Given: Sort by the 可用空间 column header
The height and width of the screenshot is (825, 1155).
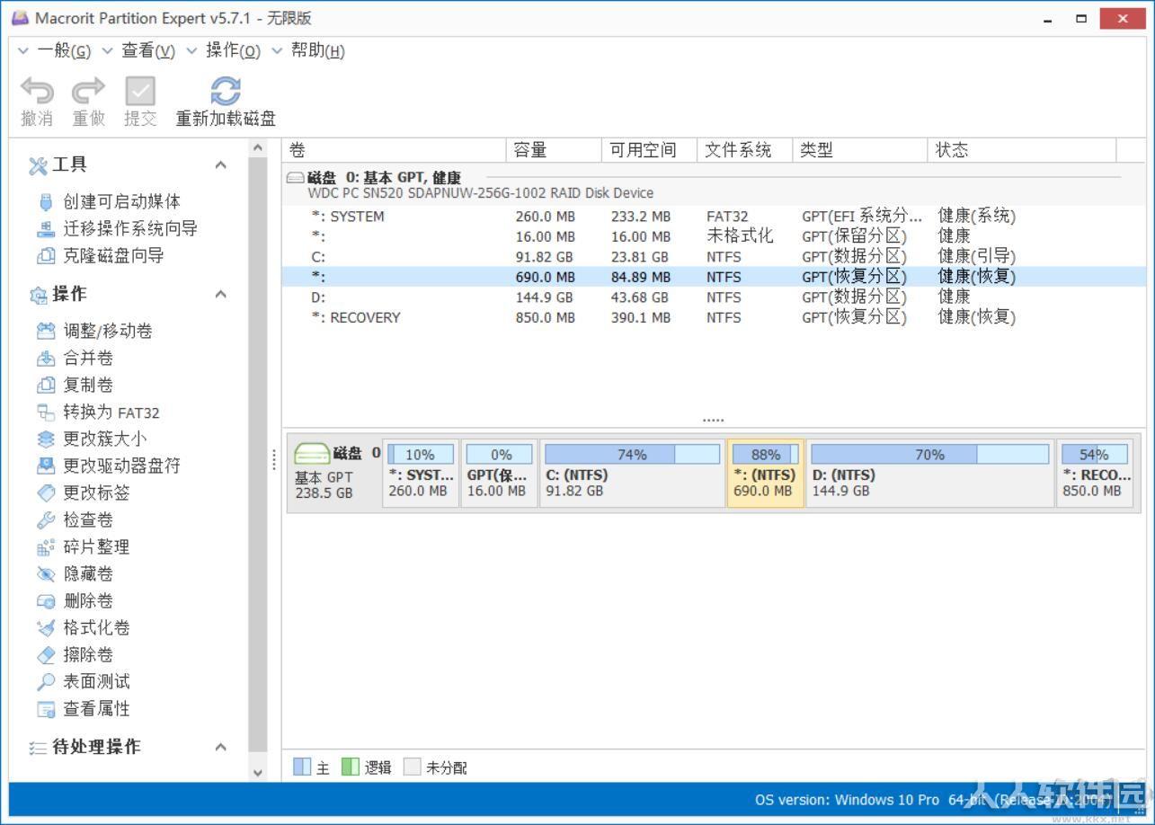Looking at the screenshot, I should point(650,150).
